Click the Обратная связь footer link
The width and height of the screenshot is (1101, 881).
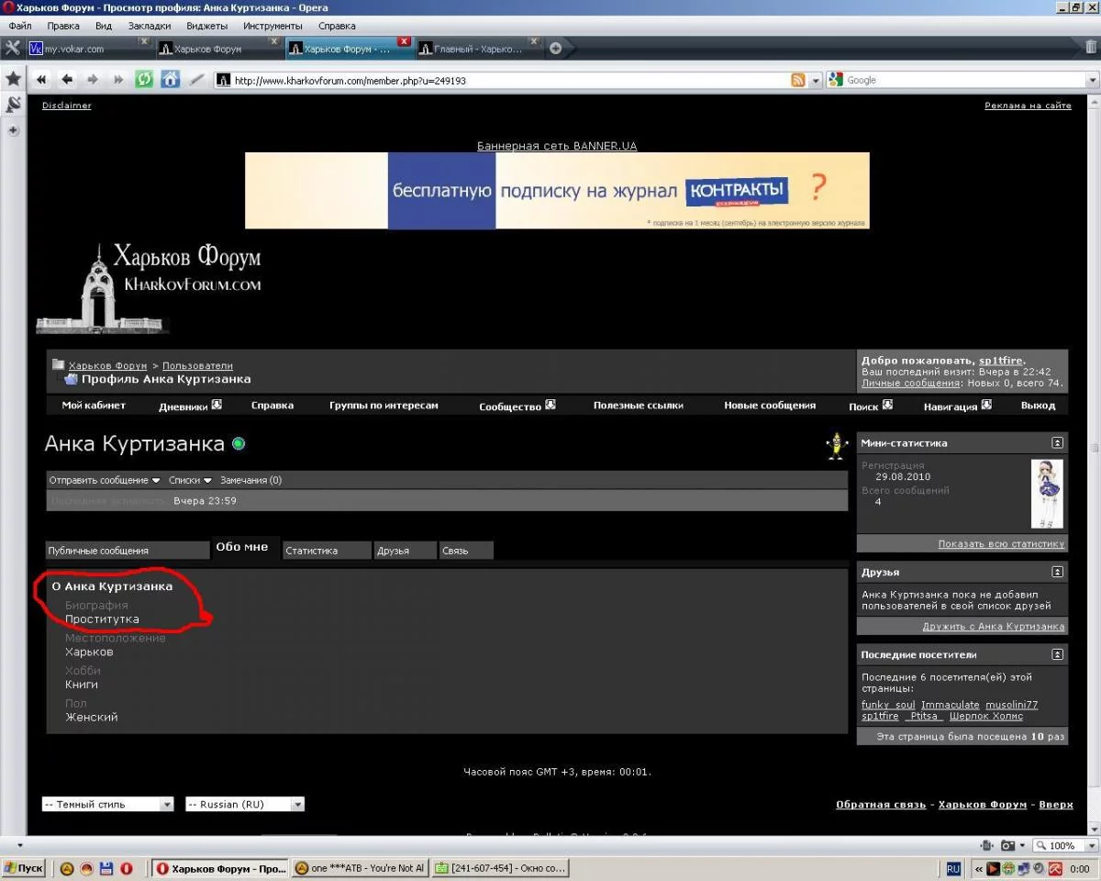click(x=881, y=804)
